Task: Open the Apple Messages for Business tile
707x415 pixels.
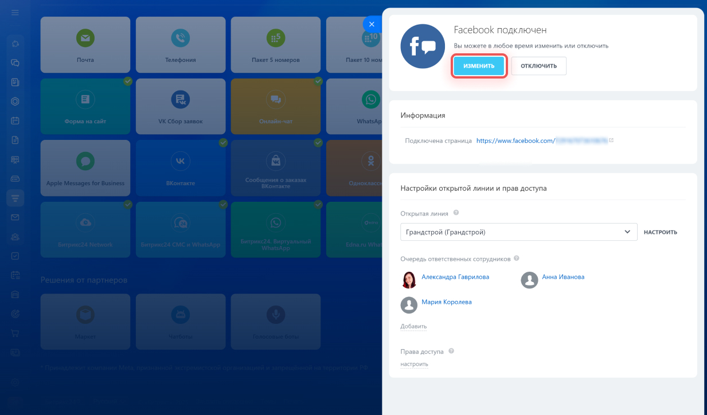Action: click(85, 168)
